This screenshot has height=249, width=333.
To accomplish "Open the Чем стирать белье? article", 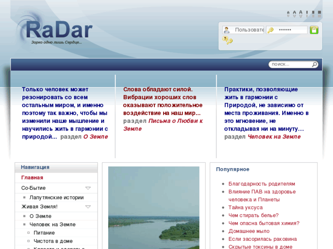I will point(253,215).
